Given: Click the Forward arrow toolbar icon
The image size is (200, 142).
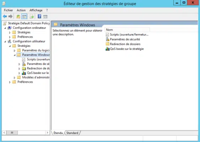Looking at the screenshot, I should click(10, 16).
